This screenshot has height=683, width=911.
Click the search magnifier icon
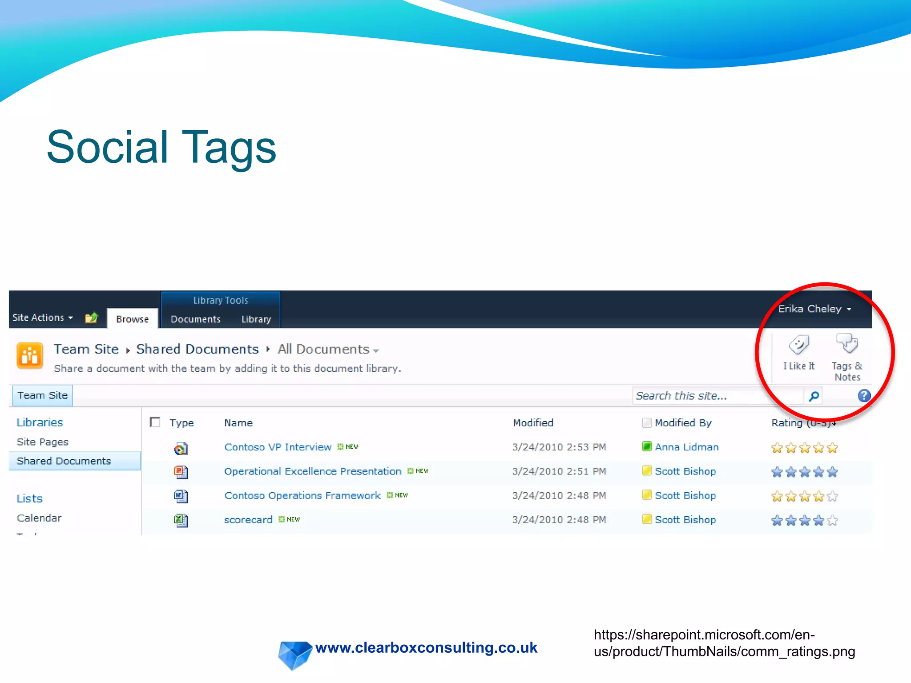814,396
